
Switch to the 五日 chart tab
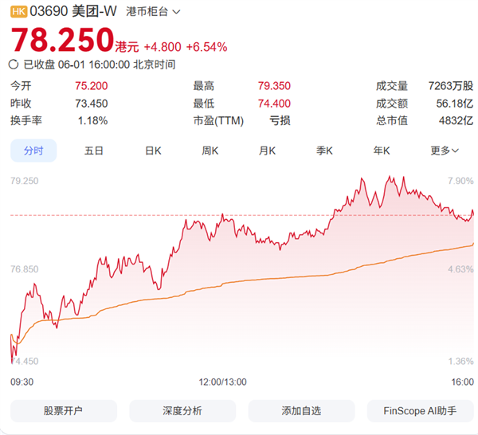[94, 151]
